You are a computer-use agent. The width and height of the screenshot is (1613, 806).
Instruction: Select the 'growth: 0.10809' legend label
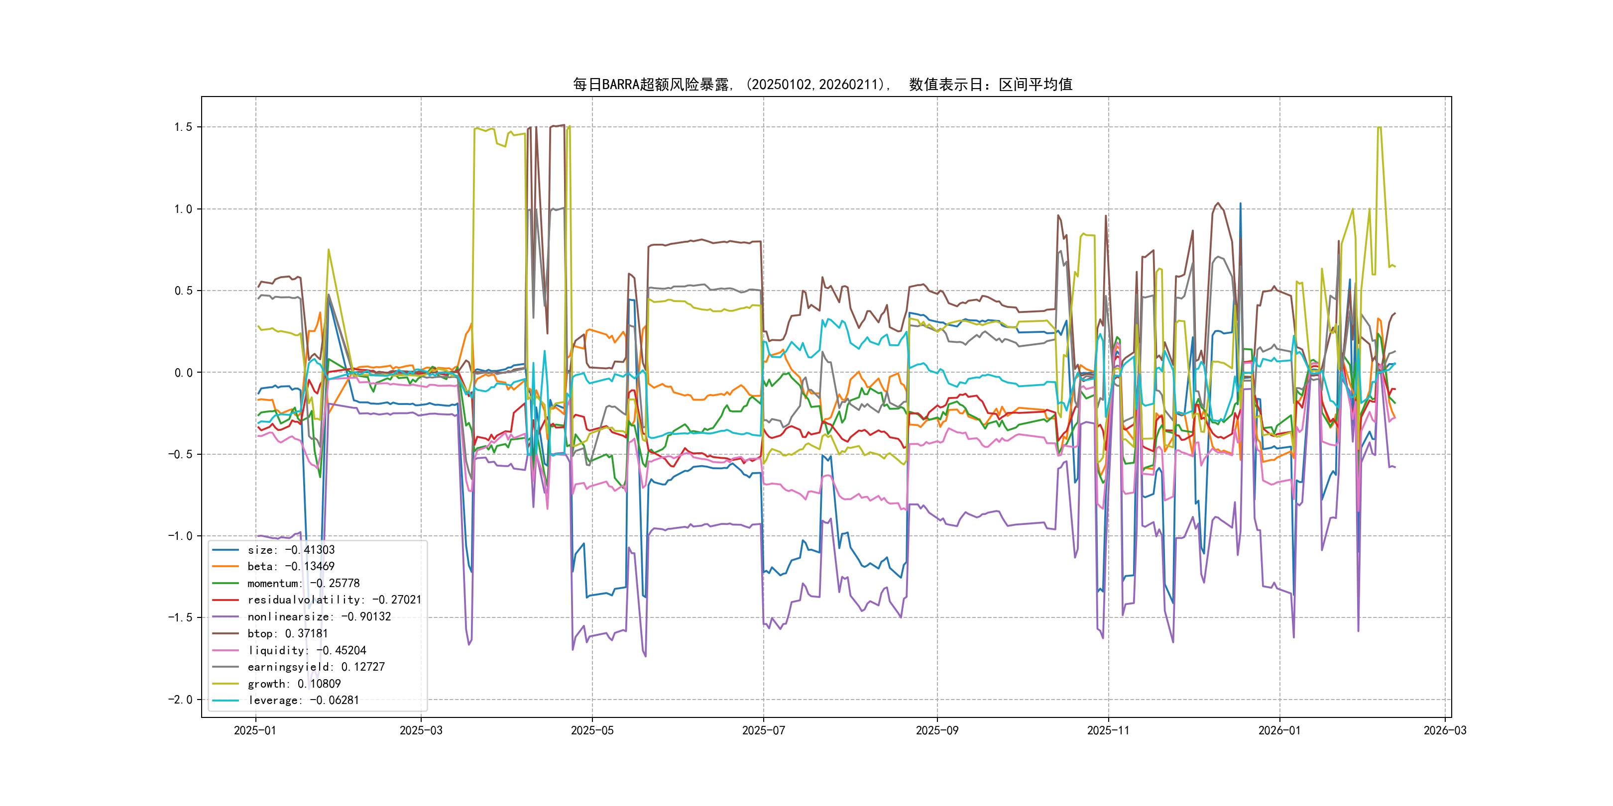point(294,684)
